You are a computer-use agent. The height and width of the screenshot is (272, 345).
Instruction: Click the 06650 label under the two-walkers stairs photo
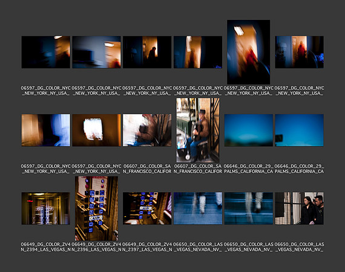point(198,247)
